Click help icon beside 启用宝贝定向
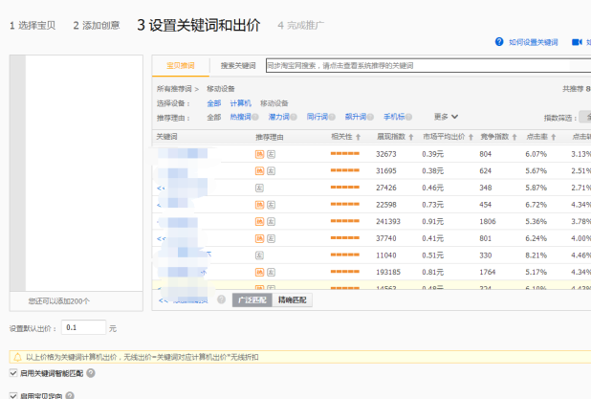This screenshot has height=399, width=591. coord(70,395)
